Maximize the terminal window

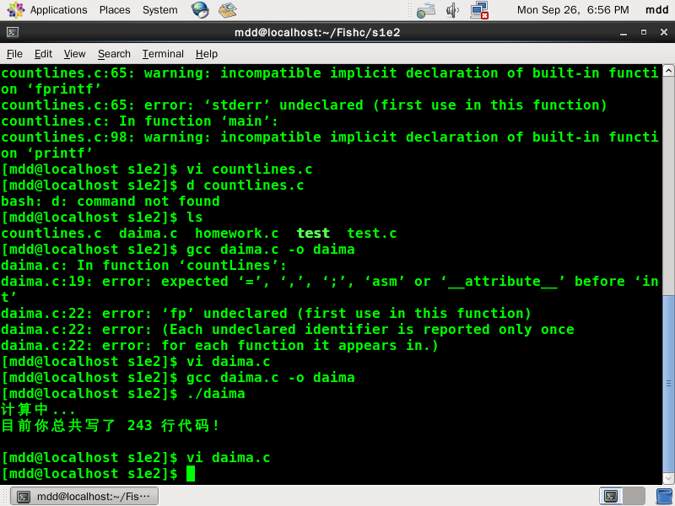pos(644,32)
